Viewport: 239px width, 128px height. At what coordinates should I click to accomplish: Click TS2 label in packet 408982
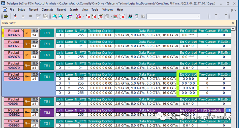click(x=47, y=112)
